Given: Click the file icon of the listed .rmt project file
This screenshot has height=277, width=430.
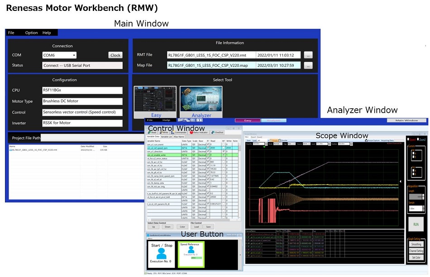Looking at the screenshot, I should pyautogui.click(x=10, y=150).
